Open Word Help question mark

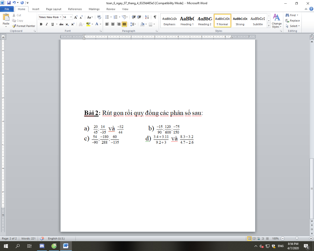(311, 9)
